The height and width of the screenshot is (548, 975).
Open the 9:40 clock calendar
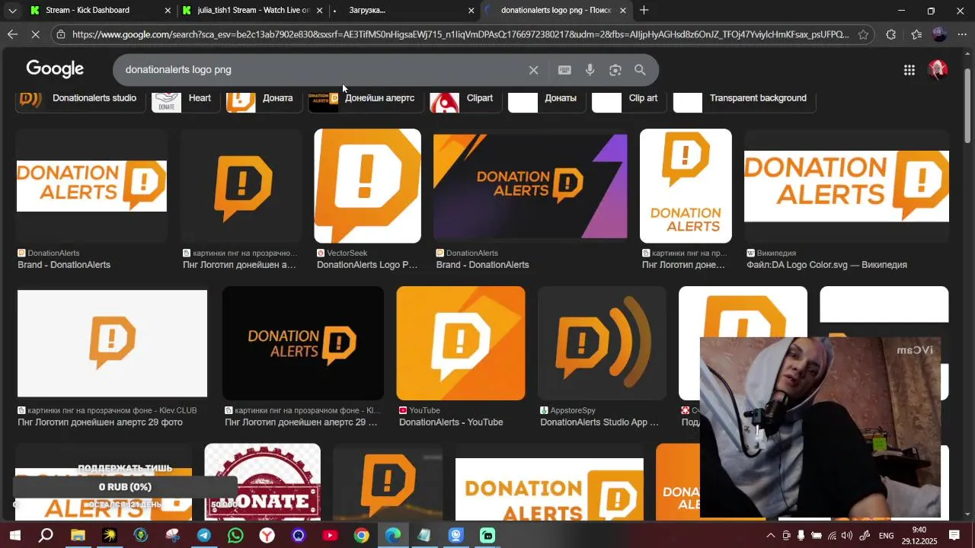(x=919, y=536)
